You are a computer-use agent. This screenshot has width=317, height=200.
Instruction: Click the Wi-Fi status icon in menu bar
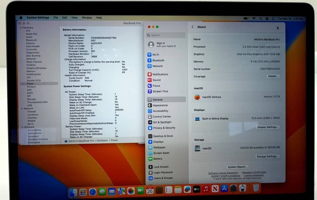[254, 19]
